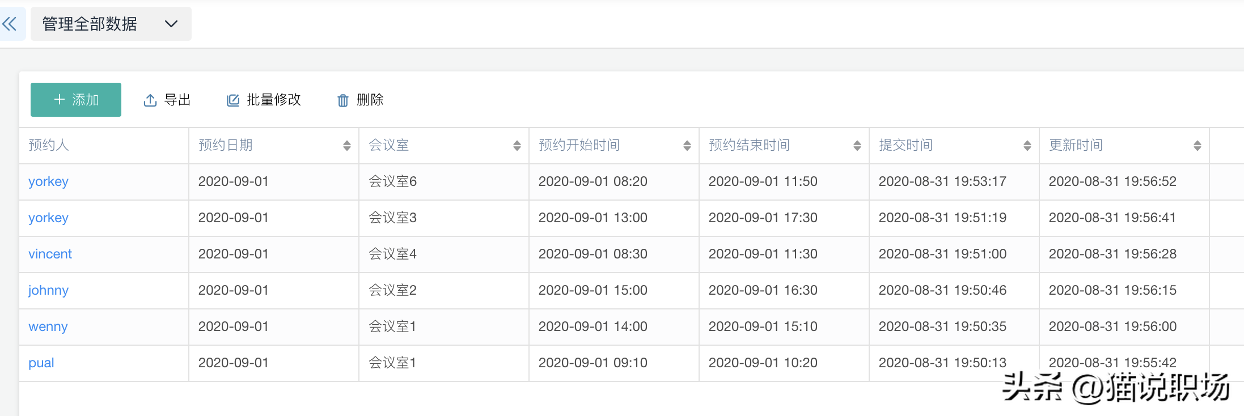Sort by 会议室 column arrows
Screen dimensions: 1244x416
pos(517,146)
